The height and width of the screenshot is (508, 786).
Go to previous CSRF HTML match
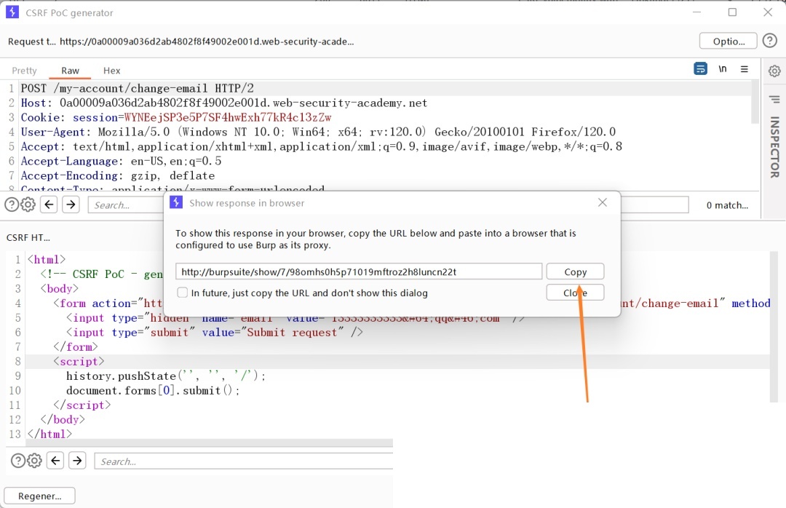click(55, 461)
